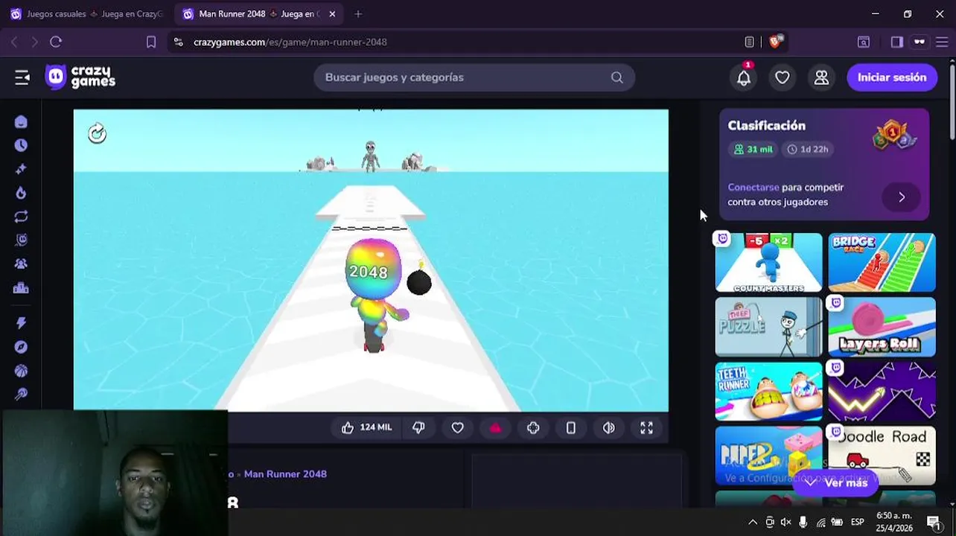Open the Clasificación arrow button
This screenshot has height=536, width=956.
(x=901, y=197)
